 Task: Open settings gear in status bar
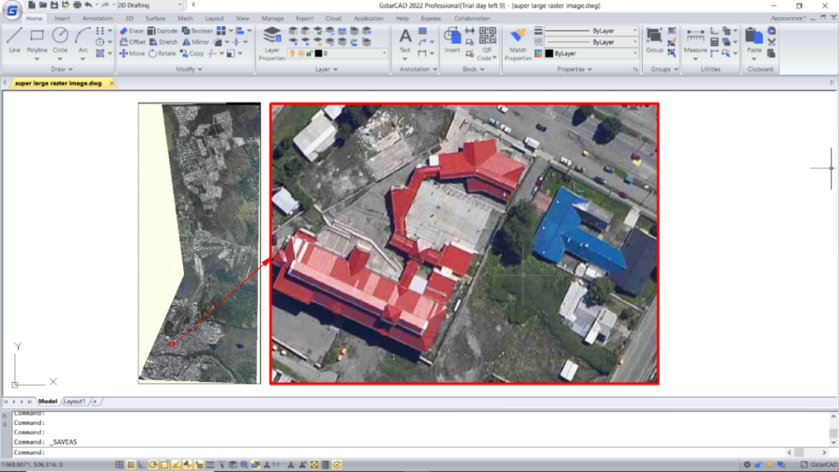click(747, 464)
